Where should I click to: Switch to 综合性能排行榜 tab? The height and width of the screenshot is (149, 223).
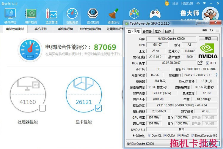(90, 29)
